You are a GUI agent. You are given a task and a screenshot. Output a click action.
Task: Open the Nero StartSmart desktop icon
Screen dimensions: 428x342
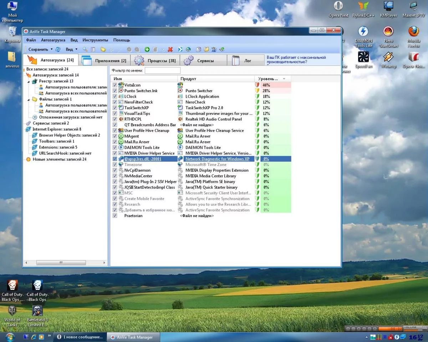(x=388, y=37)
